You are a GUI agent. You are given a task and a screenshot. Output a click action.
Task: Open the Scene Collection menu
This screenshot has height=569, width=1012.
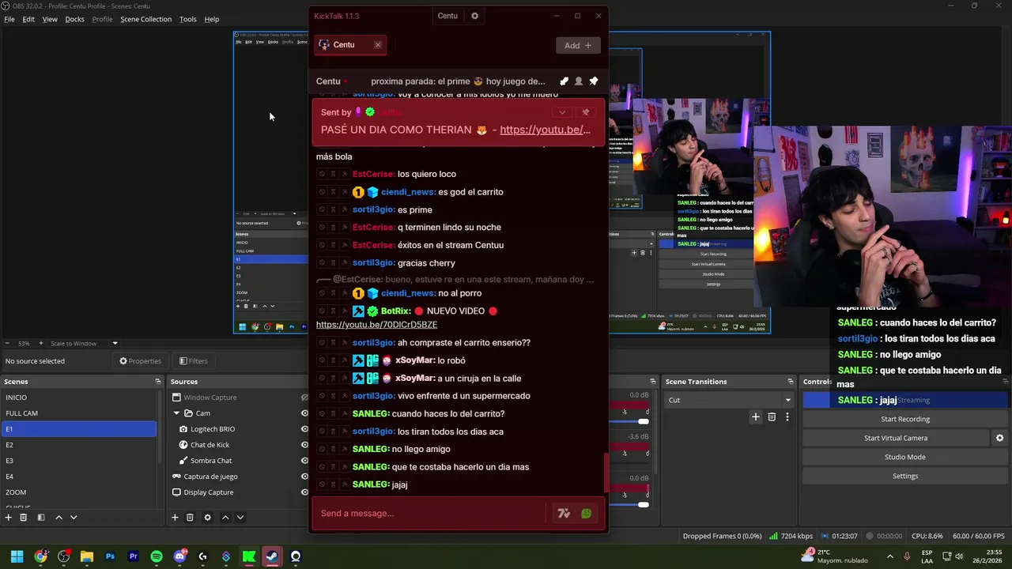pos(145,19)
